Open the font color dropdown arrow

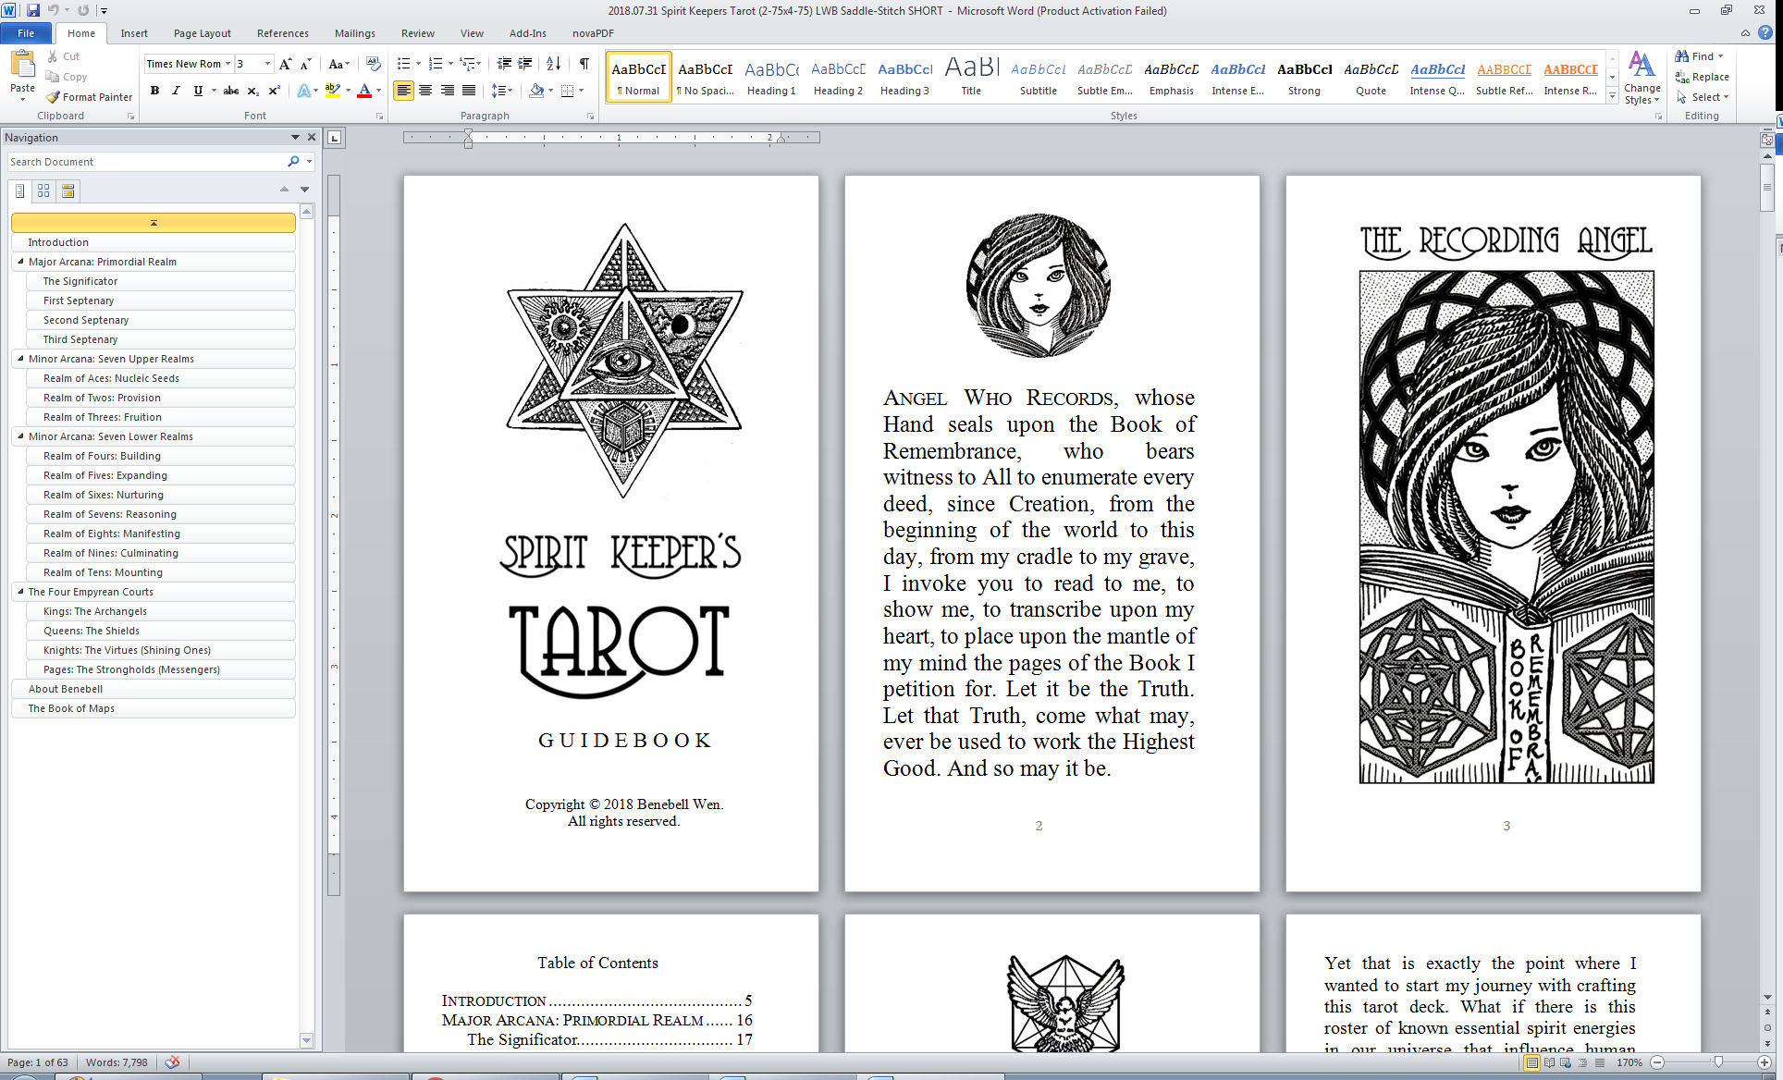pyautogui.click(x=378, y=91)
